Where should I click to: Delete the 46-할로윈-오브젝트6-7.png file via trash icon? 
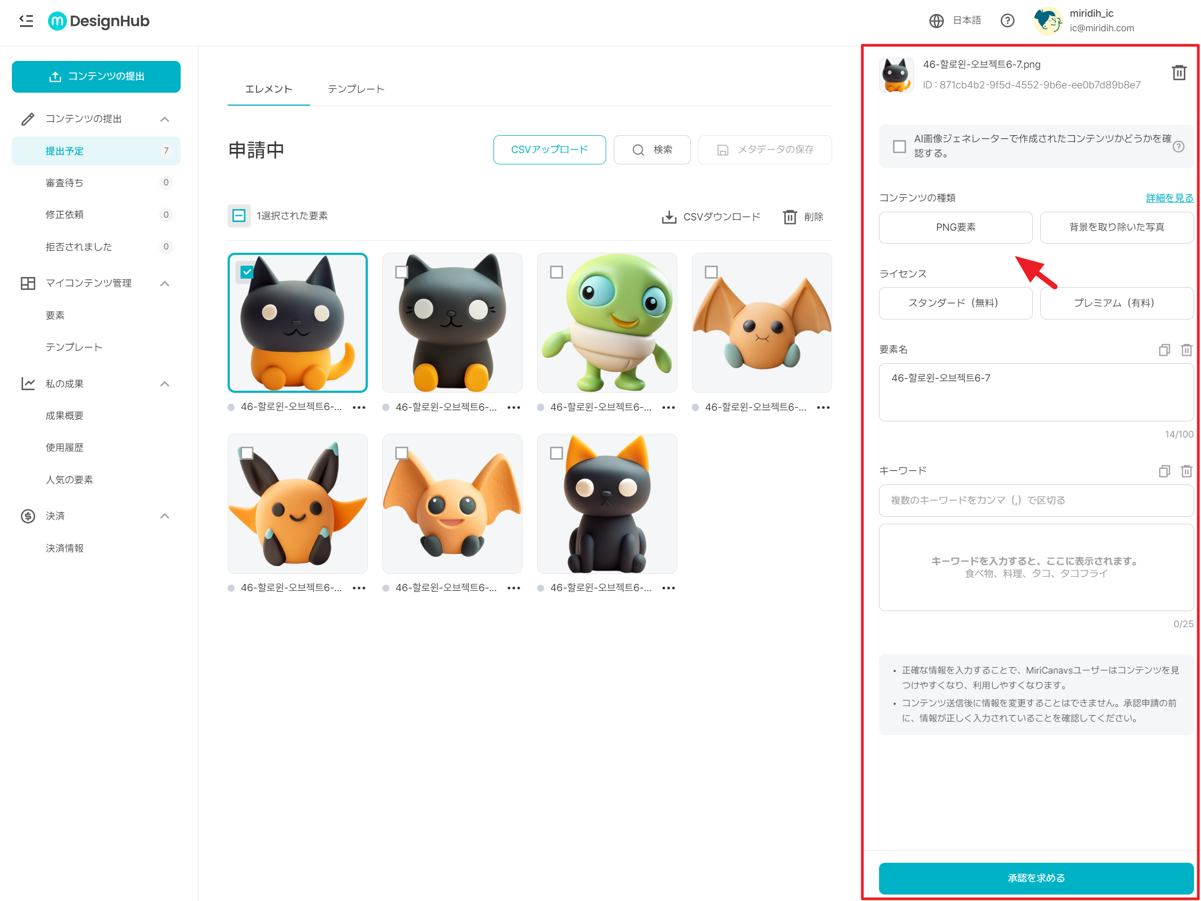pyautogui.click(x=1179, y=72)
